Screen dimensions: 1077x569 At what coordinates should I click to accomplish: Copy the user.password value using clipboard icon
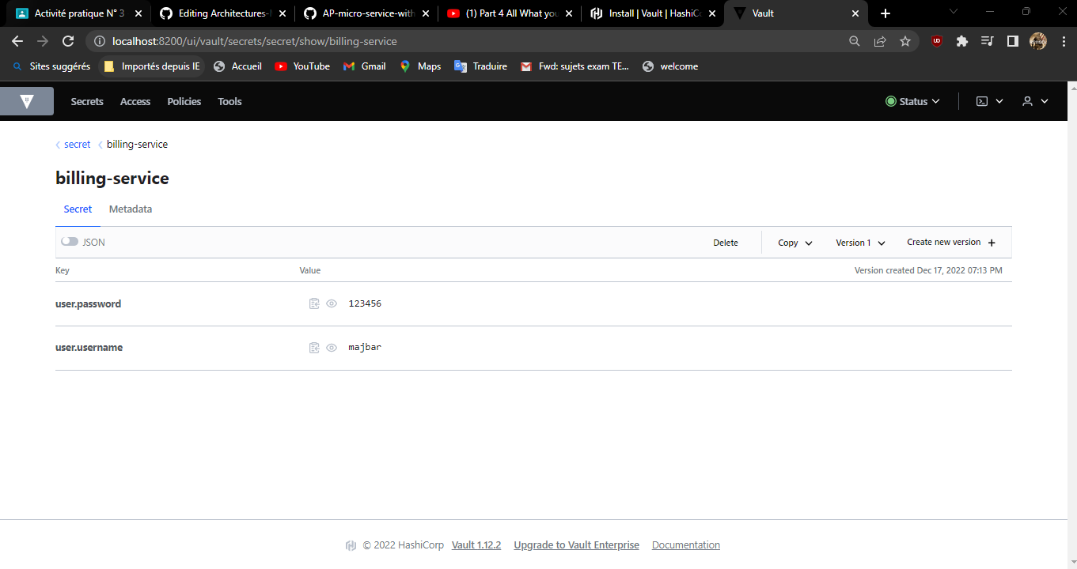(x=314, y=303)
